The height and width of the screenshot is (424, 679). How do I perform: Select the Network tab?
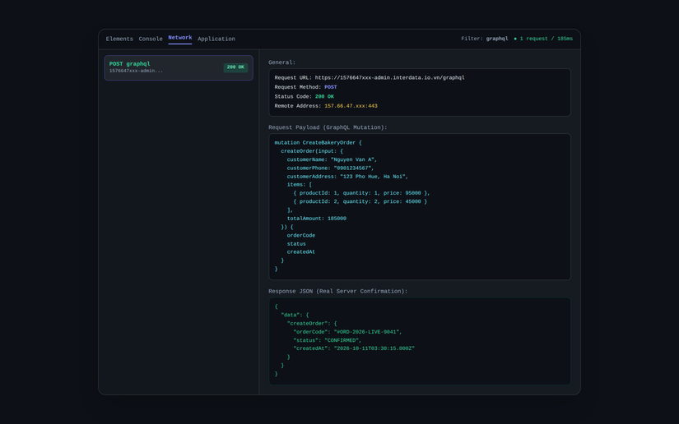[179, 38]
